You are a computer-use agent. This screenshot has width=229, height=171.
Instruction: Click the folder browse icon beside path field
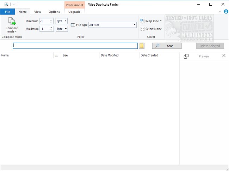(x=142, y=46)
